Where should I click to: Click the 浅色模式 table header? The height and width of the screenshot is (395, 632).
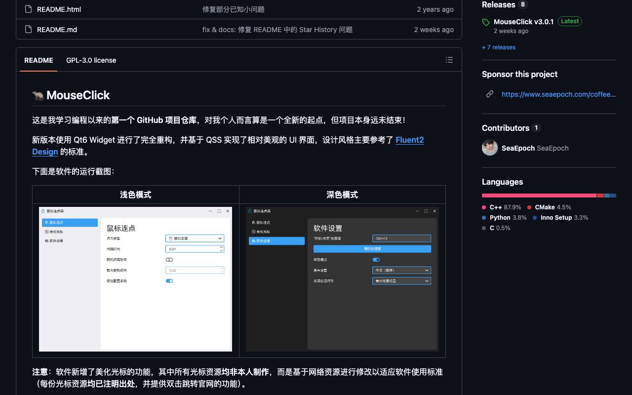(x=136, y=195)
